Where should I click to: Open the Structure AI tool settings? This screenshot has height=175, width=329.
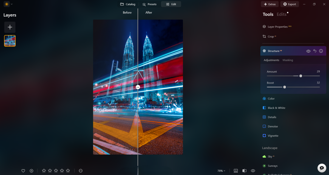tap(274, 51)
